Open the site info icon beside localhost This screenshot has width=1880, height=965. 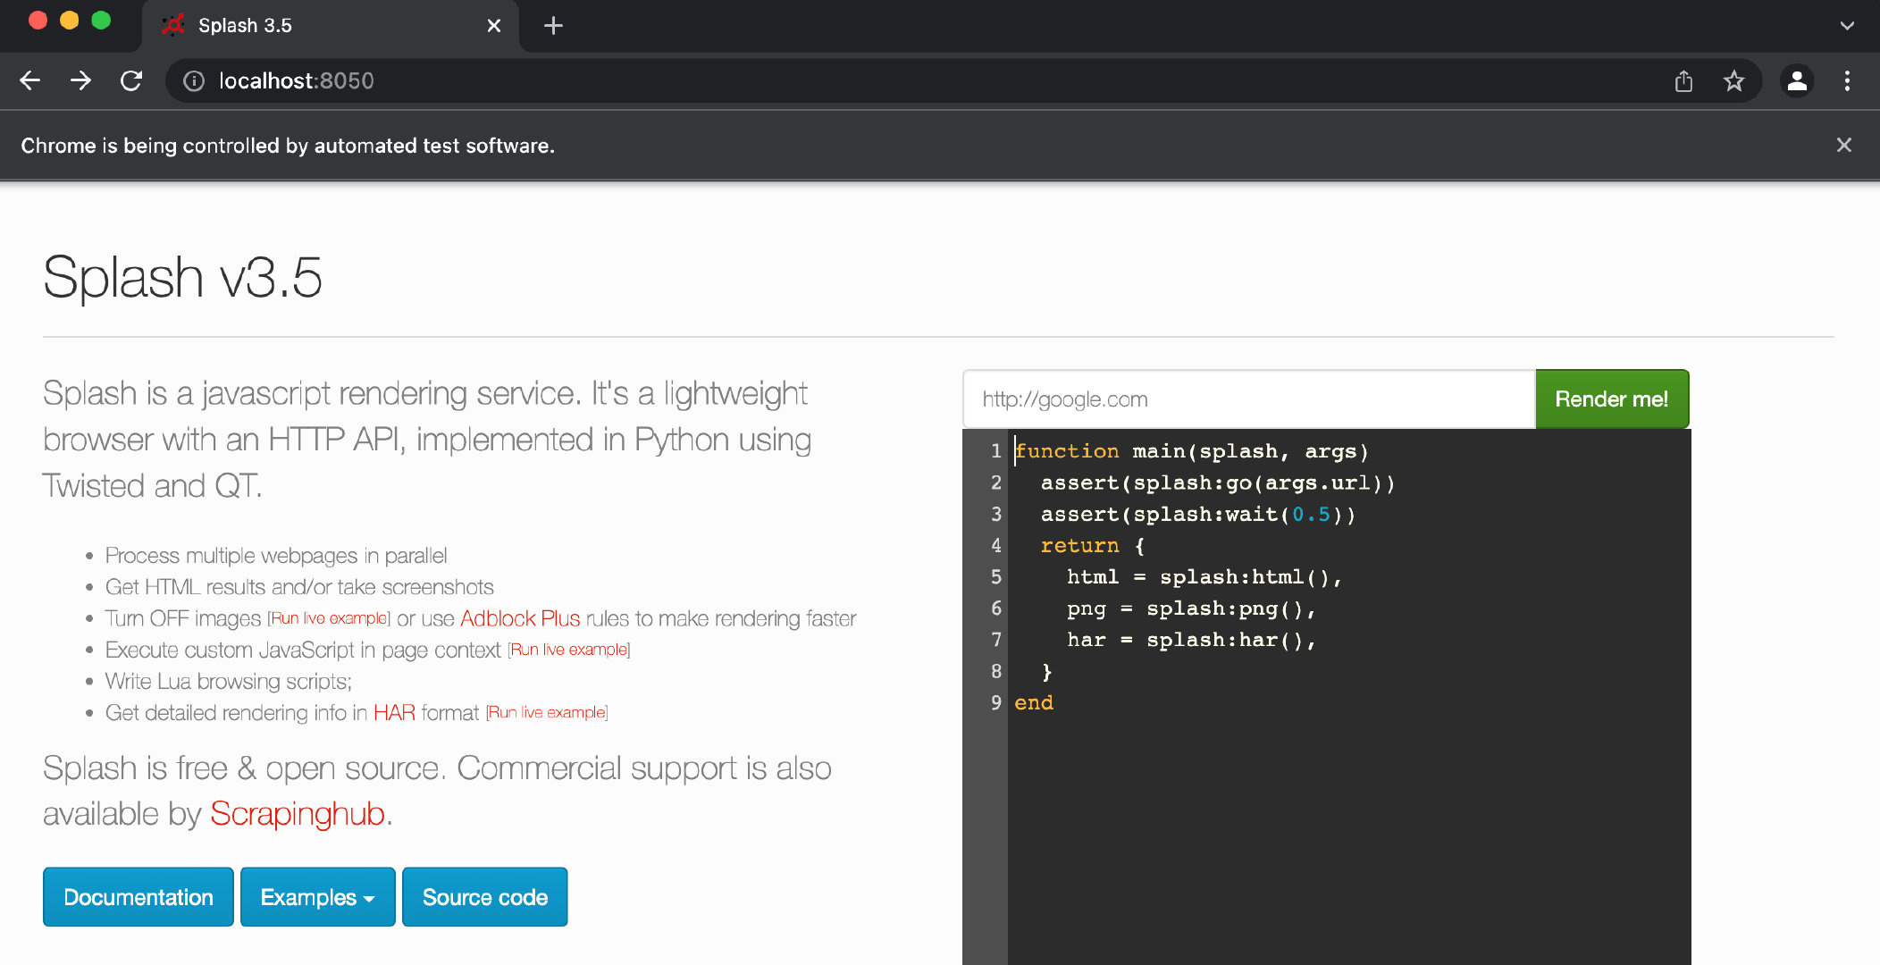point(194,80)
